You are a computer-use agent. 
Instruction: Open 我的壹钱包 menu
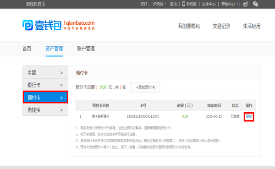click(189, 26)
